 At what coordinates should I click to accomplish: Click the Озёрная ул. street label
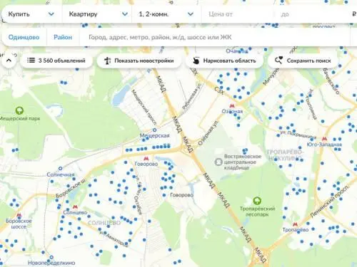coord(208,133)
